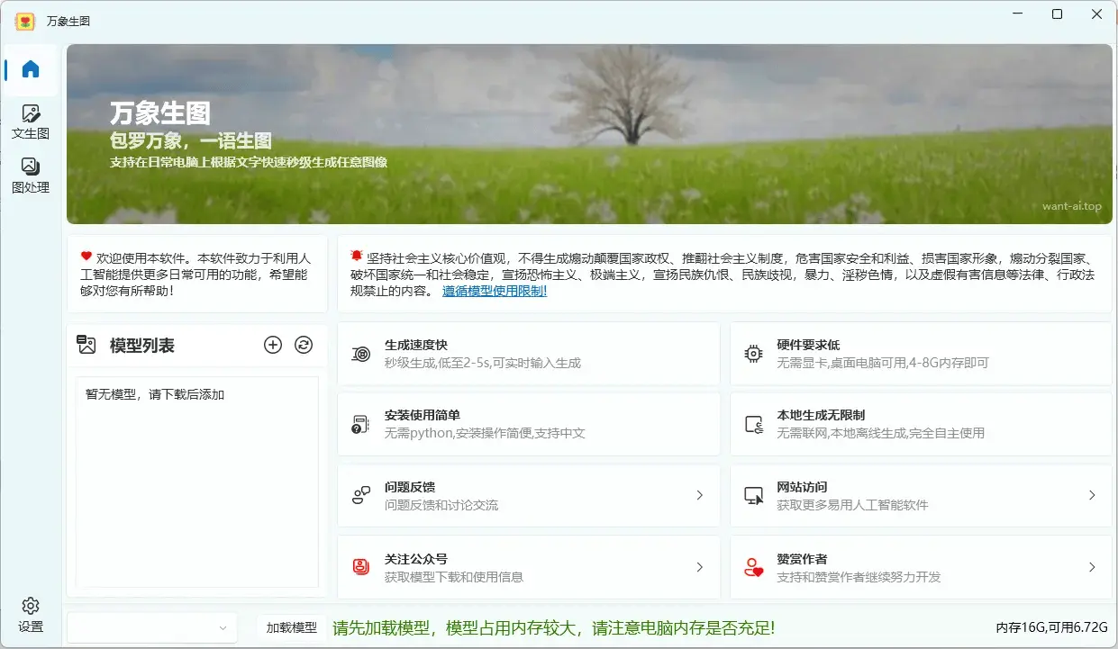
Task: Expand the model selection dropdown
Action: tap(151, 628)
